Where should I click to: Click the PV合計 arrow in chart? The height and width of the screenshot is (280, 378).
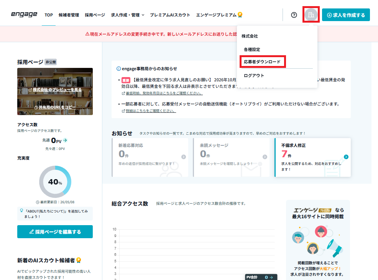pyautogui.click(x=271, y=277)
